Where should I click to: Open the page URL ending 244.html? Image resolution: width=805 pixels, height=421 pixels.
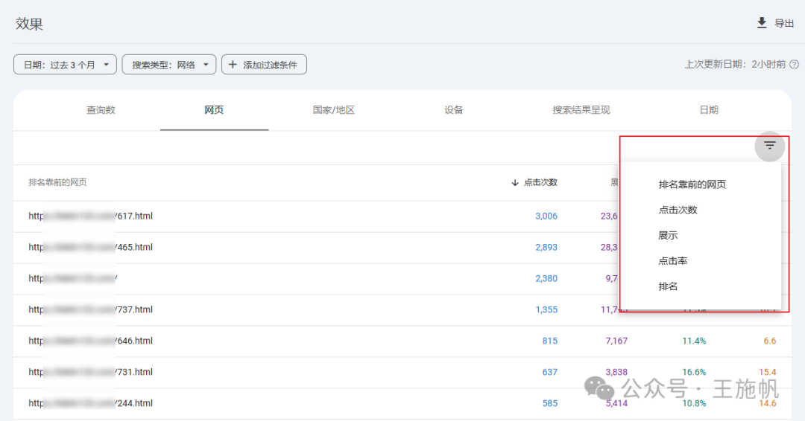(x=90, y=404)
